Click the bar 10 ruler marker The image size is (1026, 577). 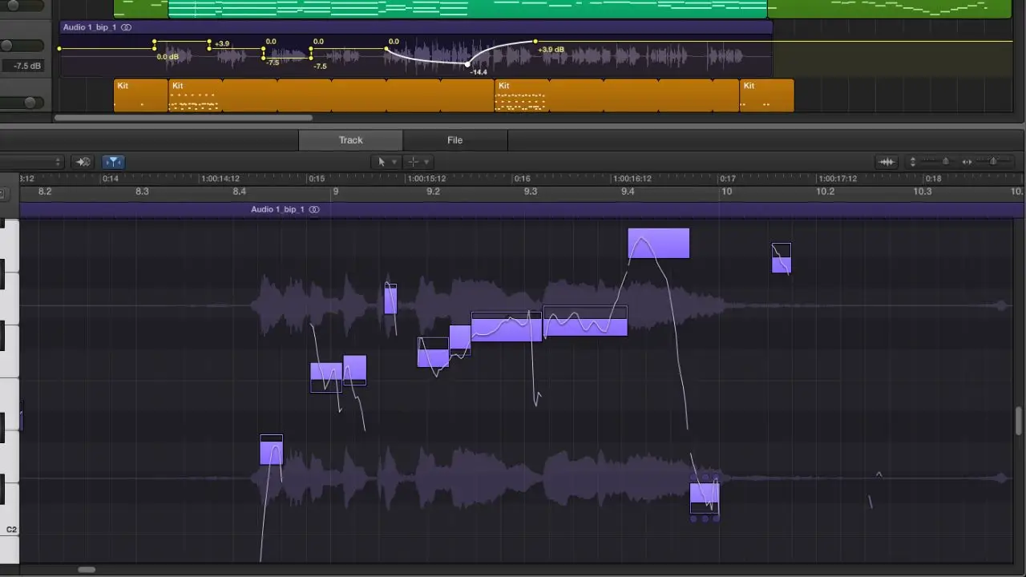(726, 192)
